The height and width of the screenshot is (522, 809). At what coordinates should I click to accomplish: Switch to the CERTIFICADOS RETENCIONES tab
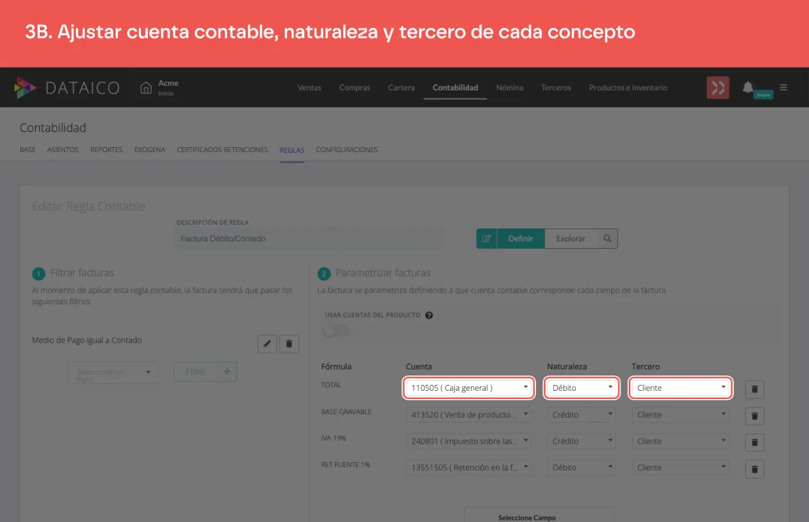[222, 150]
